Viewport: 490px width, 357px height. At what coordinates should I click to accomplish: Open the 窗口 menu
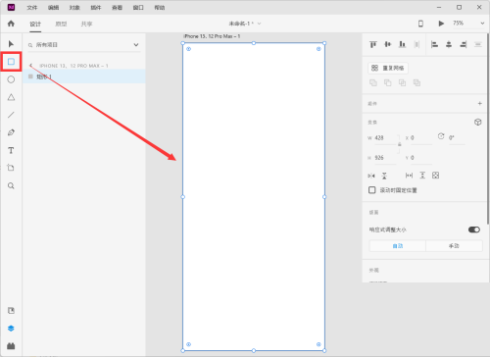point(138,7)
